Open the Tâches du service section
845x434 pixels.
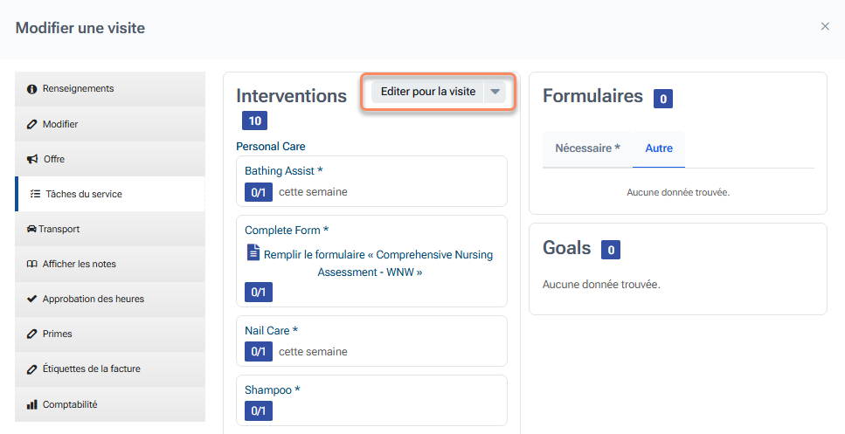[x=83, y=195]
